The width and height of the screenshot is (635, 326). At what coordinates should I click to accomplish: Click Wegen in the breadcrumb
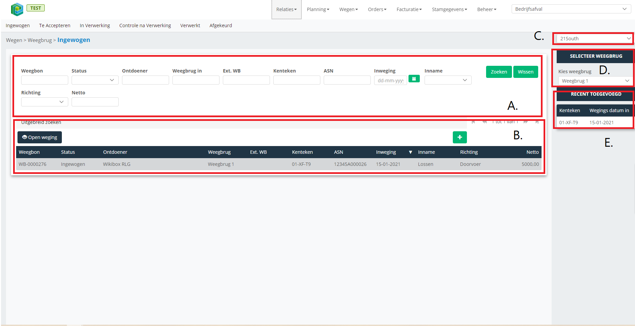14,40
